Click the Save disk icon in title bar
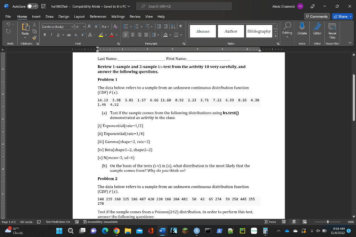The image size is (356, 237). tap(43, 6)
